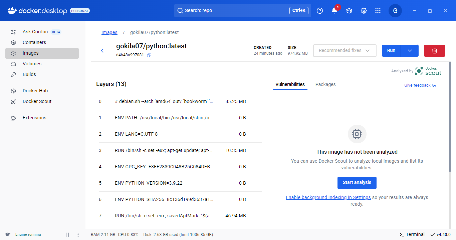456x240 pixels.
Task: Click the Layers (13) heading
Action: (111, 84)
